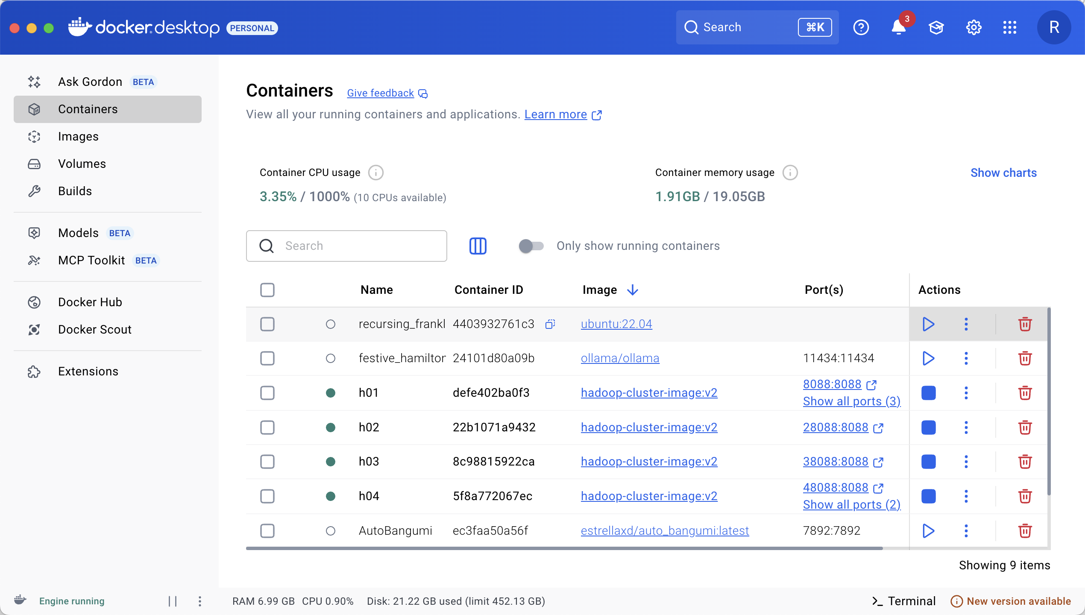1085x615 pixels.
Task: Click Show charts
Action: [x=1003, y=173]
